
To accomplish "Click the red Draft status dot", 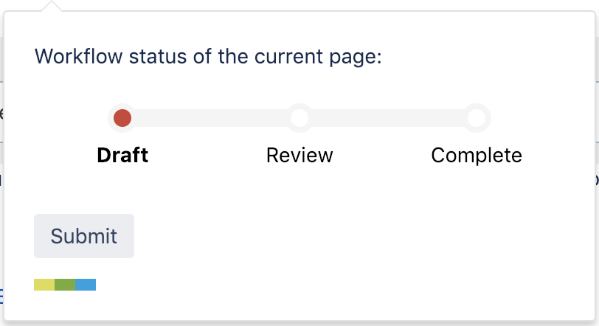I will pos(122,118).
